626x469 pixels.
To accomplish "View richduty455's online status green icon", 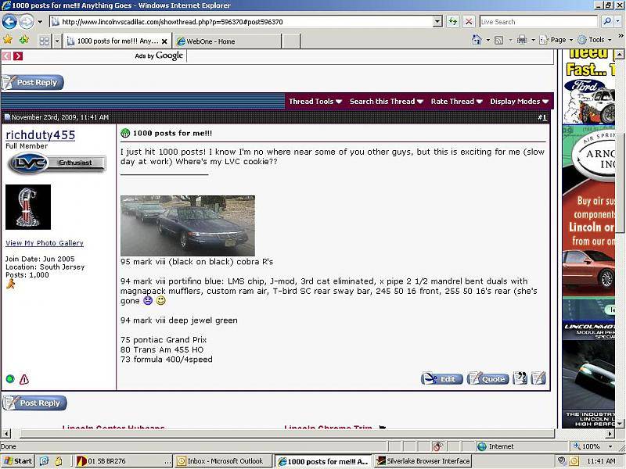I will [10, 379].
